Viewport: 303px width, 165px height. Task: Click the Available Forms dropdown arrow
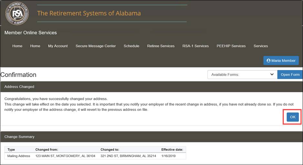[x=272, y=74]
